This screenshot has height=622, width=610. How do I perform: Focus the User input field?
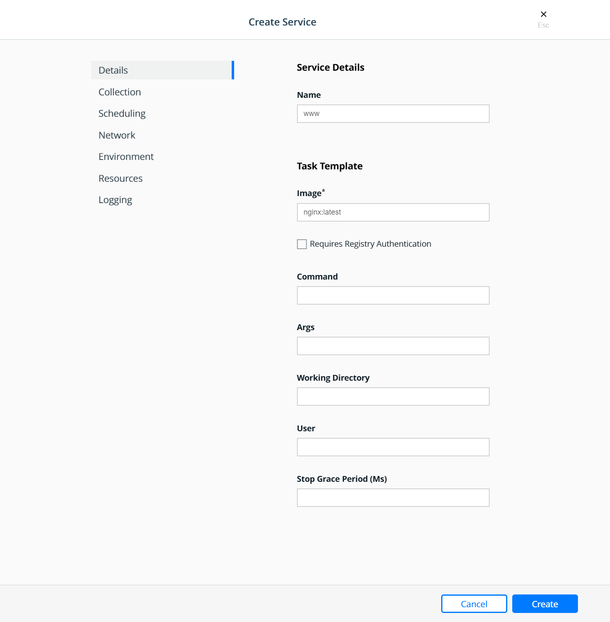[x=393, y=447]
